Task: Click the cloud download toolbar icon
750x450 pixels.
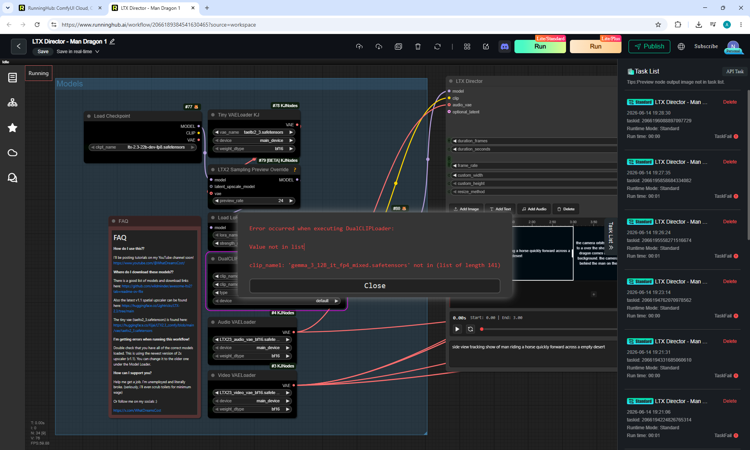Action: tap(379, 47)
